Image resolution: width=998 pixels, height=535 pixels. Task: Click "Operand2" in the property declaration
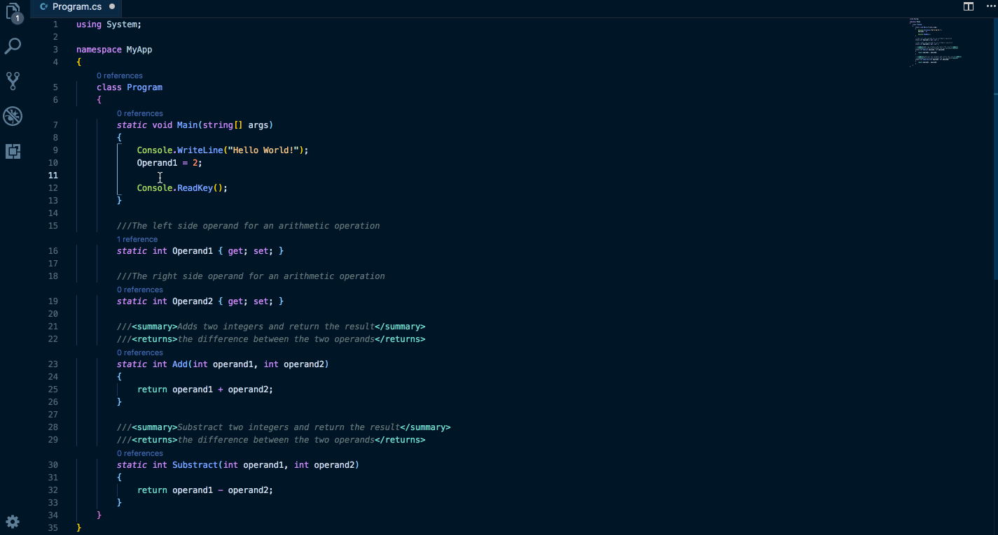pos(193,301)
